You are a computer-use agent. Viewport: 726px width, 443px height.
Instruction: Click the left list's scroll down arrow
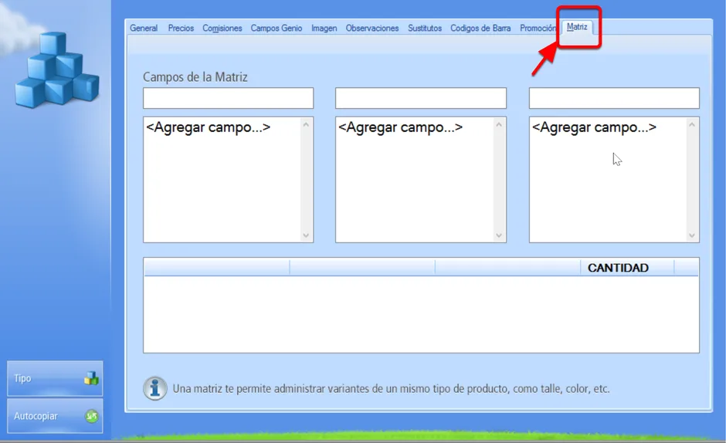pyautogui.click(x=306, y=235)
